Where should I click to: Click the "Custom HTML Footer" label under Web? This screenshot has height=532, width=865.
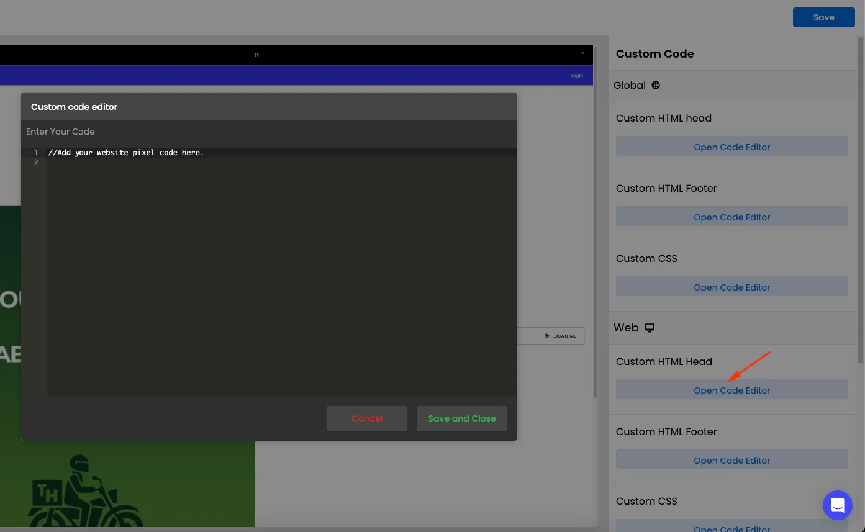[x=666, y=431]
